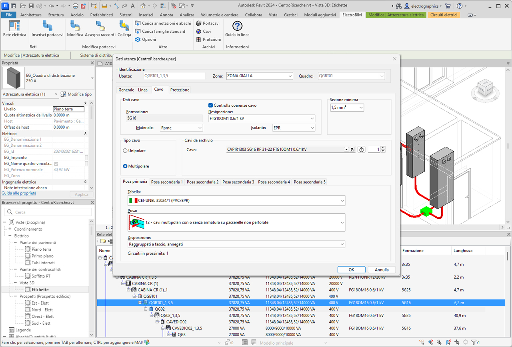Open the Circuiti elettrici ribbon tab
The width and height of the screenshot is (512, 347).
click(444, 15)
